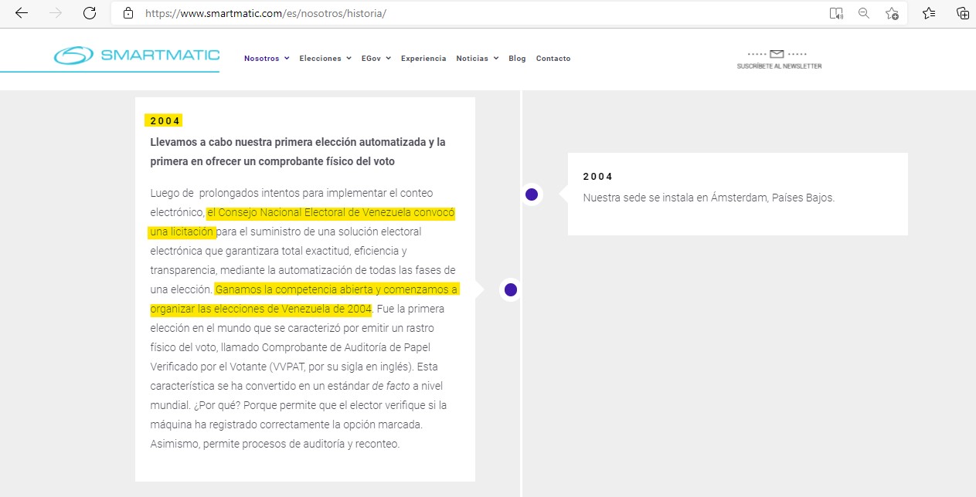Click the text 'Nuestra sede se instala en Ámsterdam'
The height and width of the screenshot is (497, 976).
click(675, 198)
